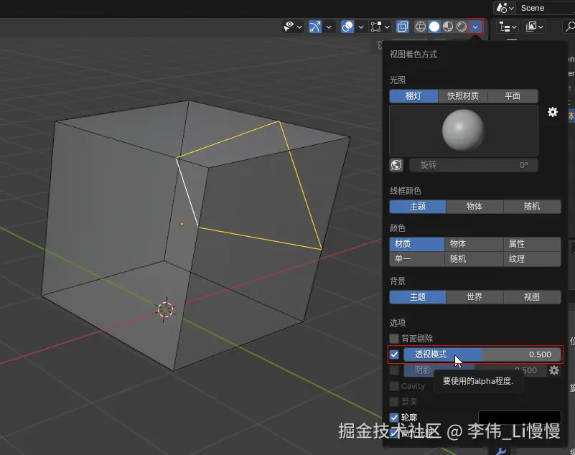Set background to 视图

click(x=532, y=296)
